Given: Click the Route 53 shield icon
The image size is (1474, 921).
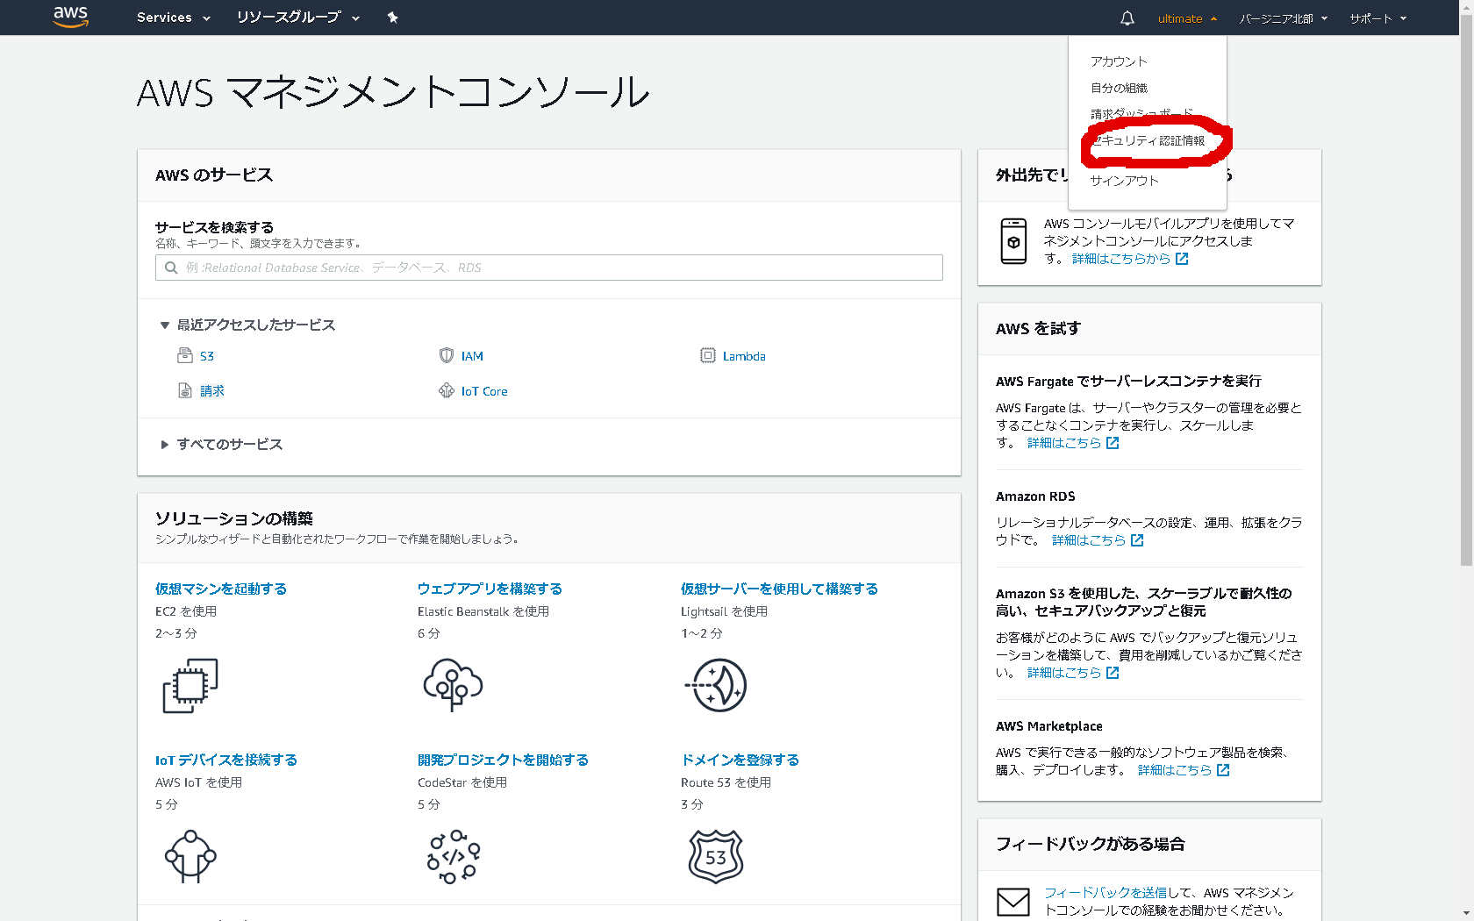Looking at the screenshot, I should point(716,856).
